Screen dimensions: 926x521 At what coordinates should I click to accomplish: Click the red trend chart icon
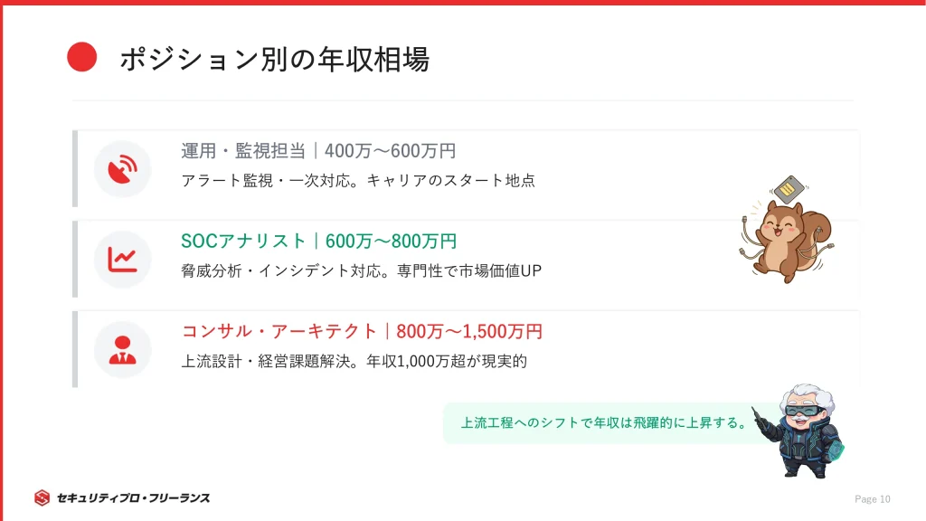pos(122,260)
